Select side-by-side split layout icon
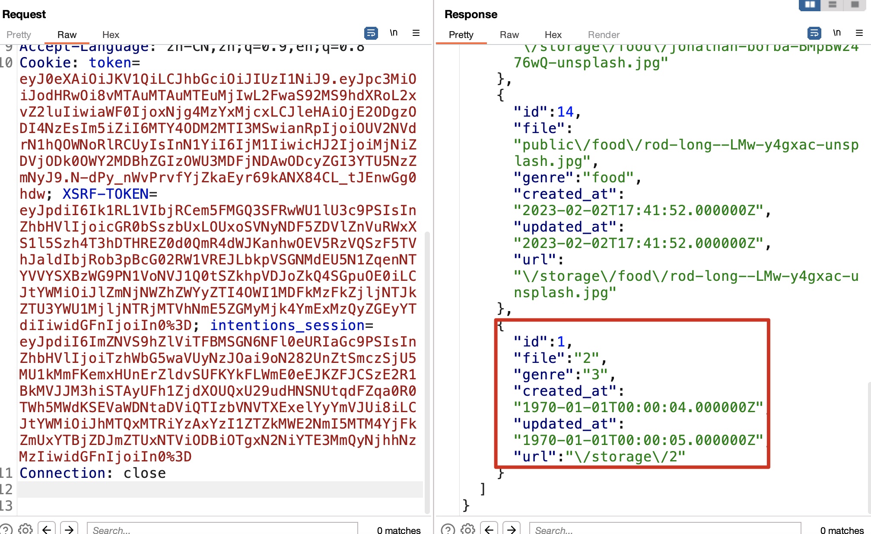 click(810, 5)
